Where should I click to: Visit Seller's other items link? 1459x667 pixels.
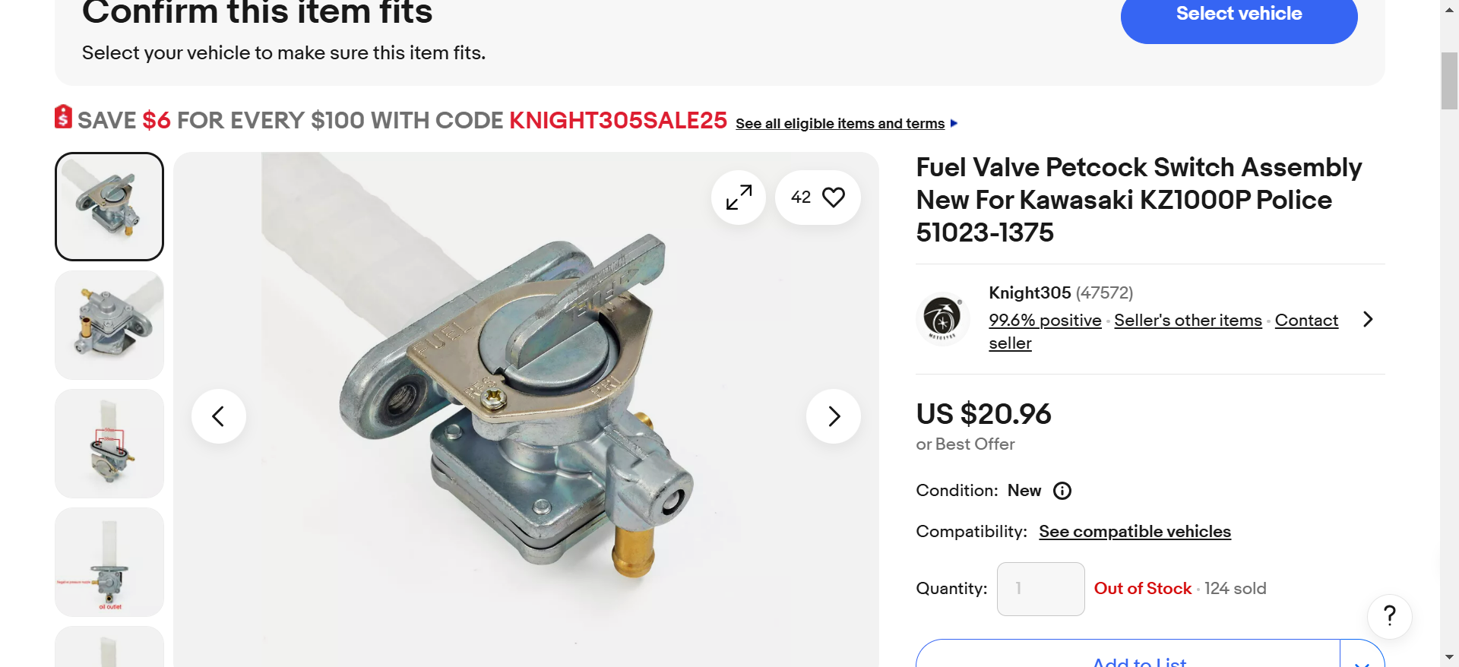(x=1188, y=321)
